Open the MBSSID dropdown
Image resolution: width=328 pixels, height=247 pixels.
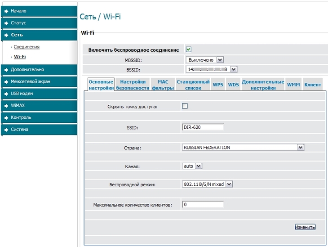(205, 60)
